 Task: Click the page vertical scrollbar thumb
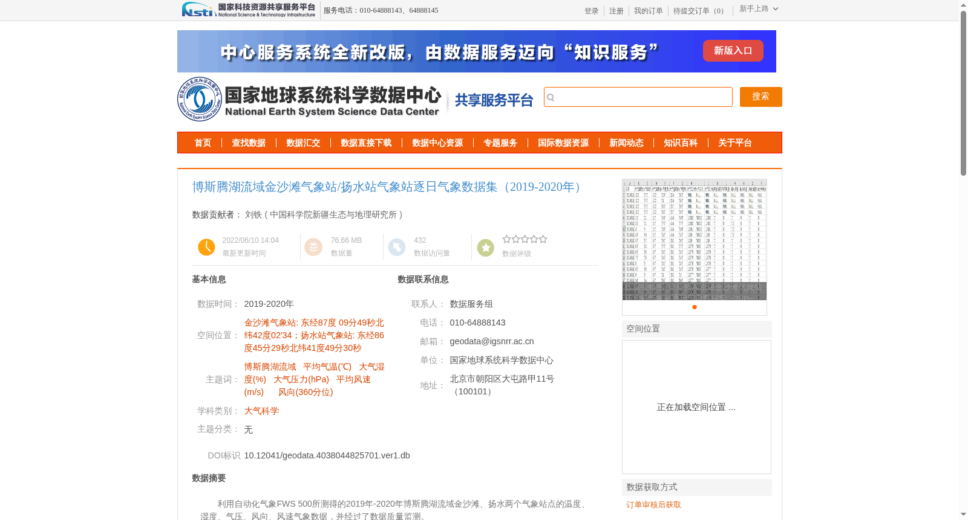(964, 94)
